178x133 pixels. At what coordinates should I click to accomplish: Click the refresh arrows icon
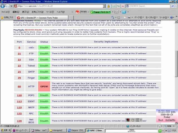[x=118, y=6]
